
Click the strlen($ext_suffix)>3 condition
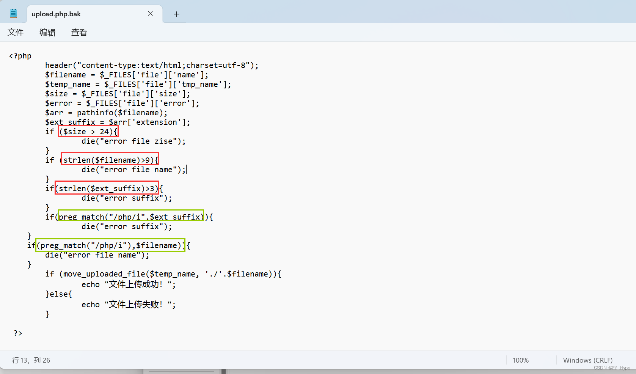tap(107, 188)
